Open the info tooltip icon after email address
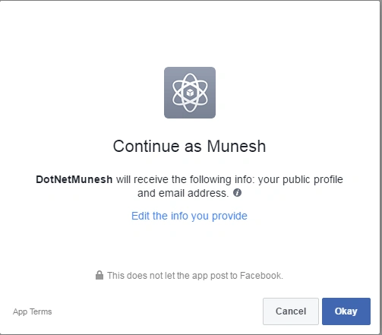Viewport: 382px width, 335px height. point(237,193)
